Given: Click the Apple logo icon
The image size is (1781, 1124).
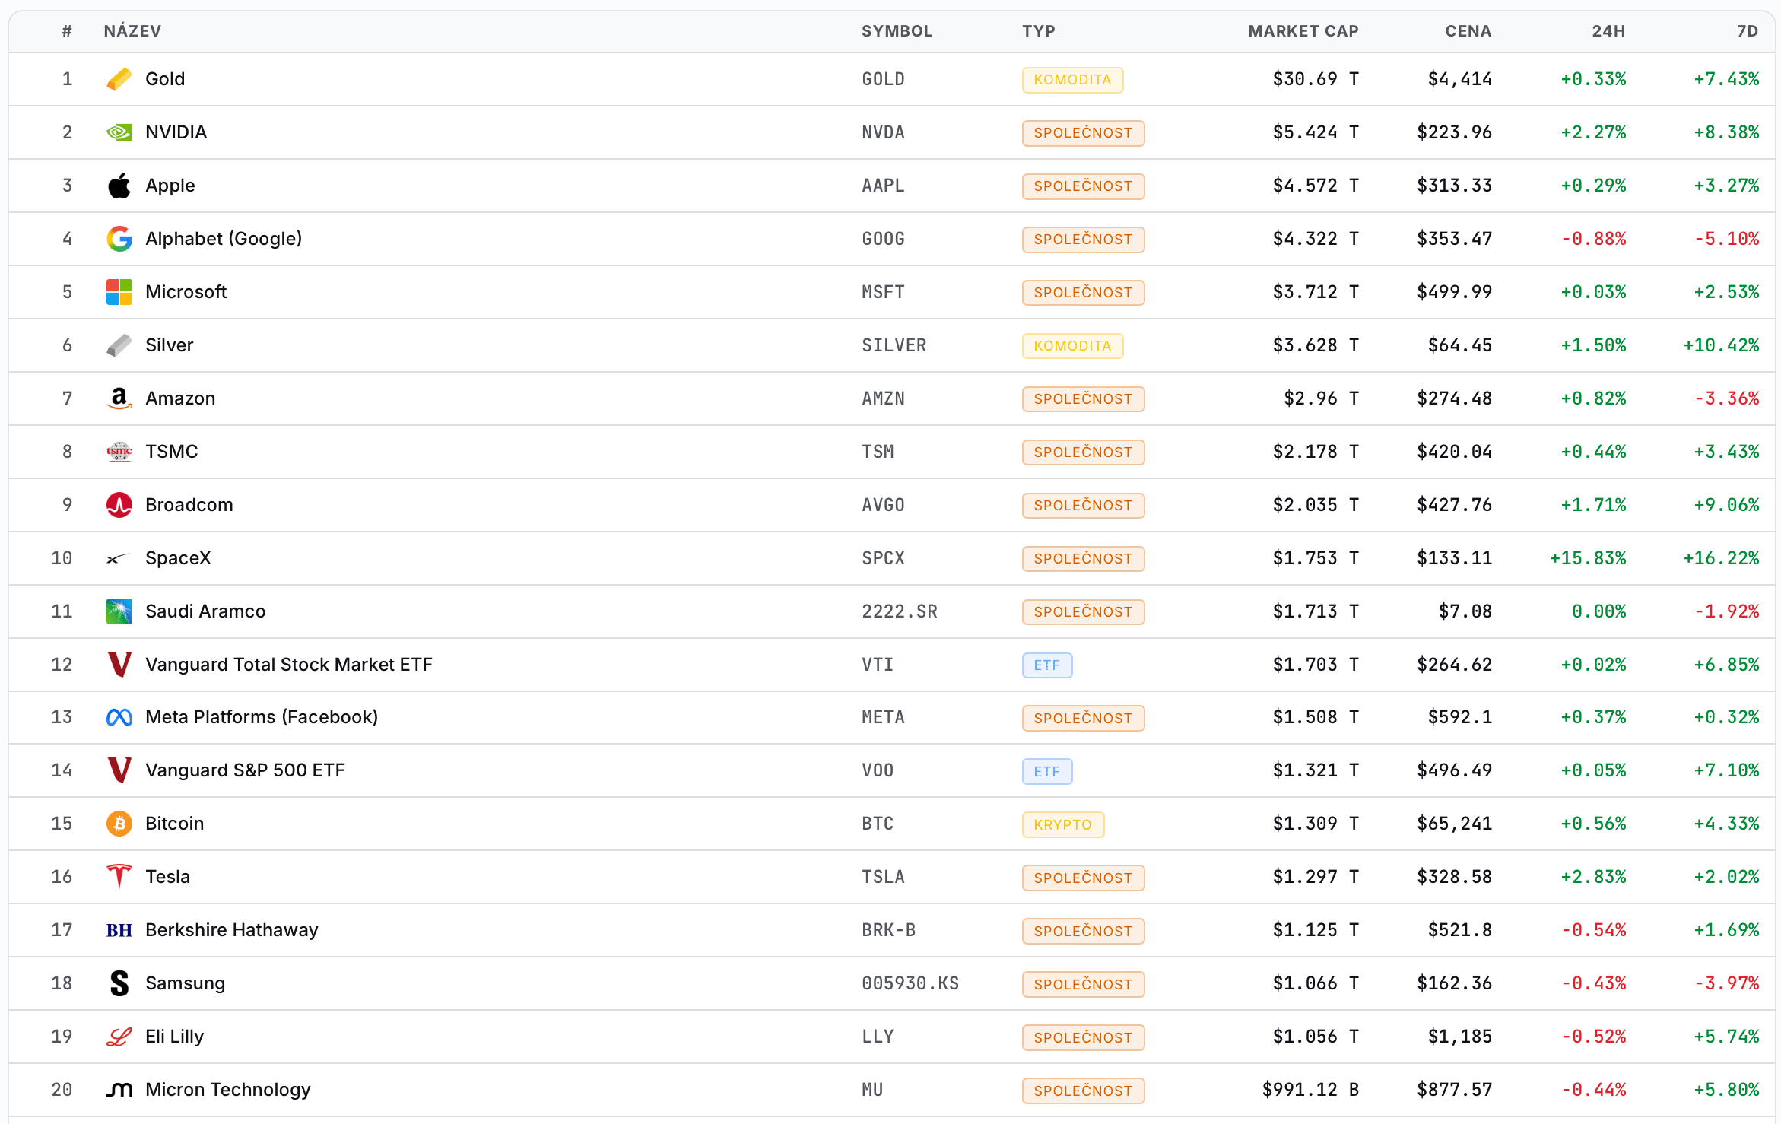Looking at the screenshot, I should tap(119, 186).
